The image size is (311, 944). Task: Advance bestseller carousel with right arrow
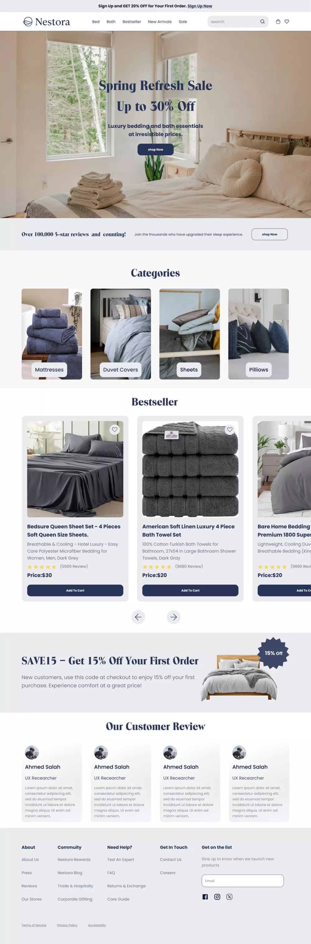174,617
